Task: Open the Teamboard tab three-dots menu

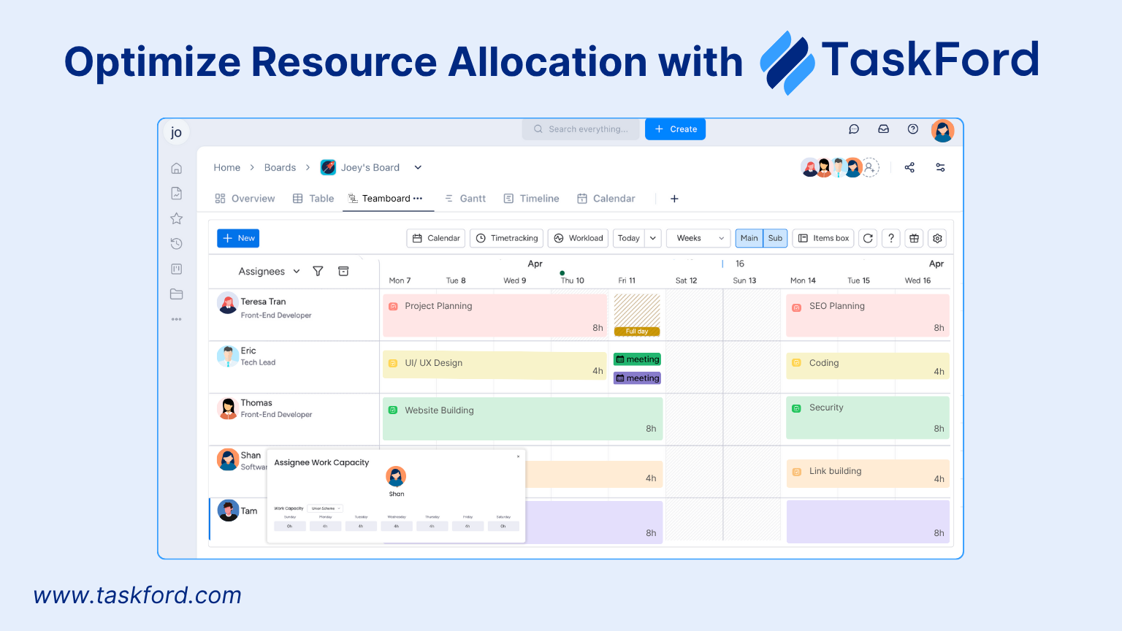Action: coord(418,199)
